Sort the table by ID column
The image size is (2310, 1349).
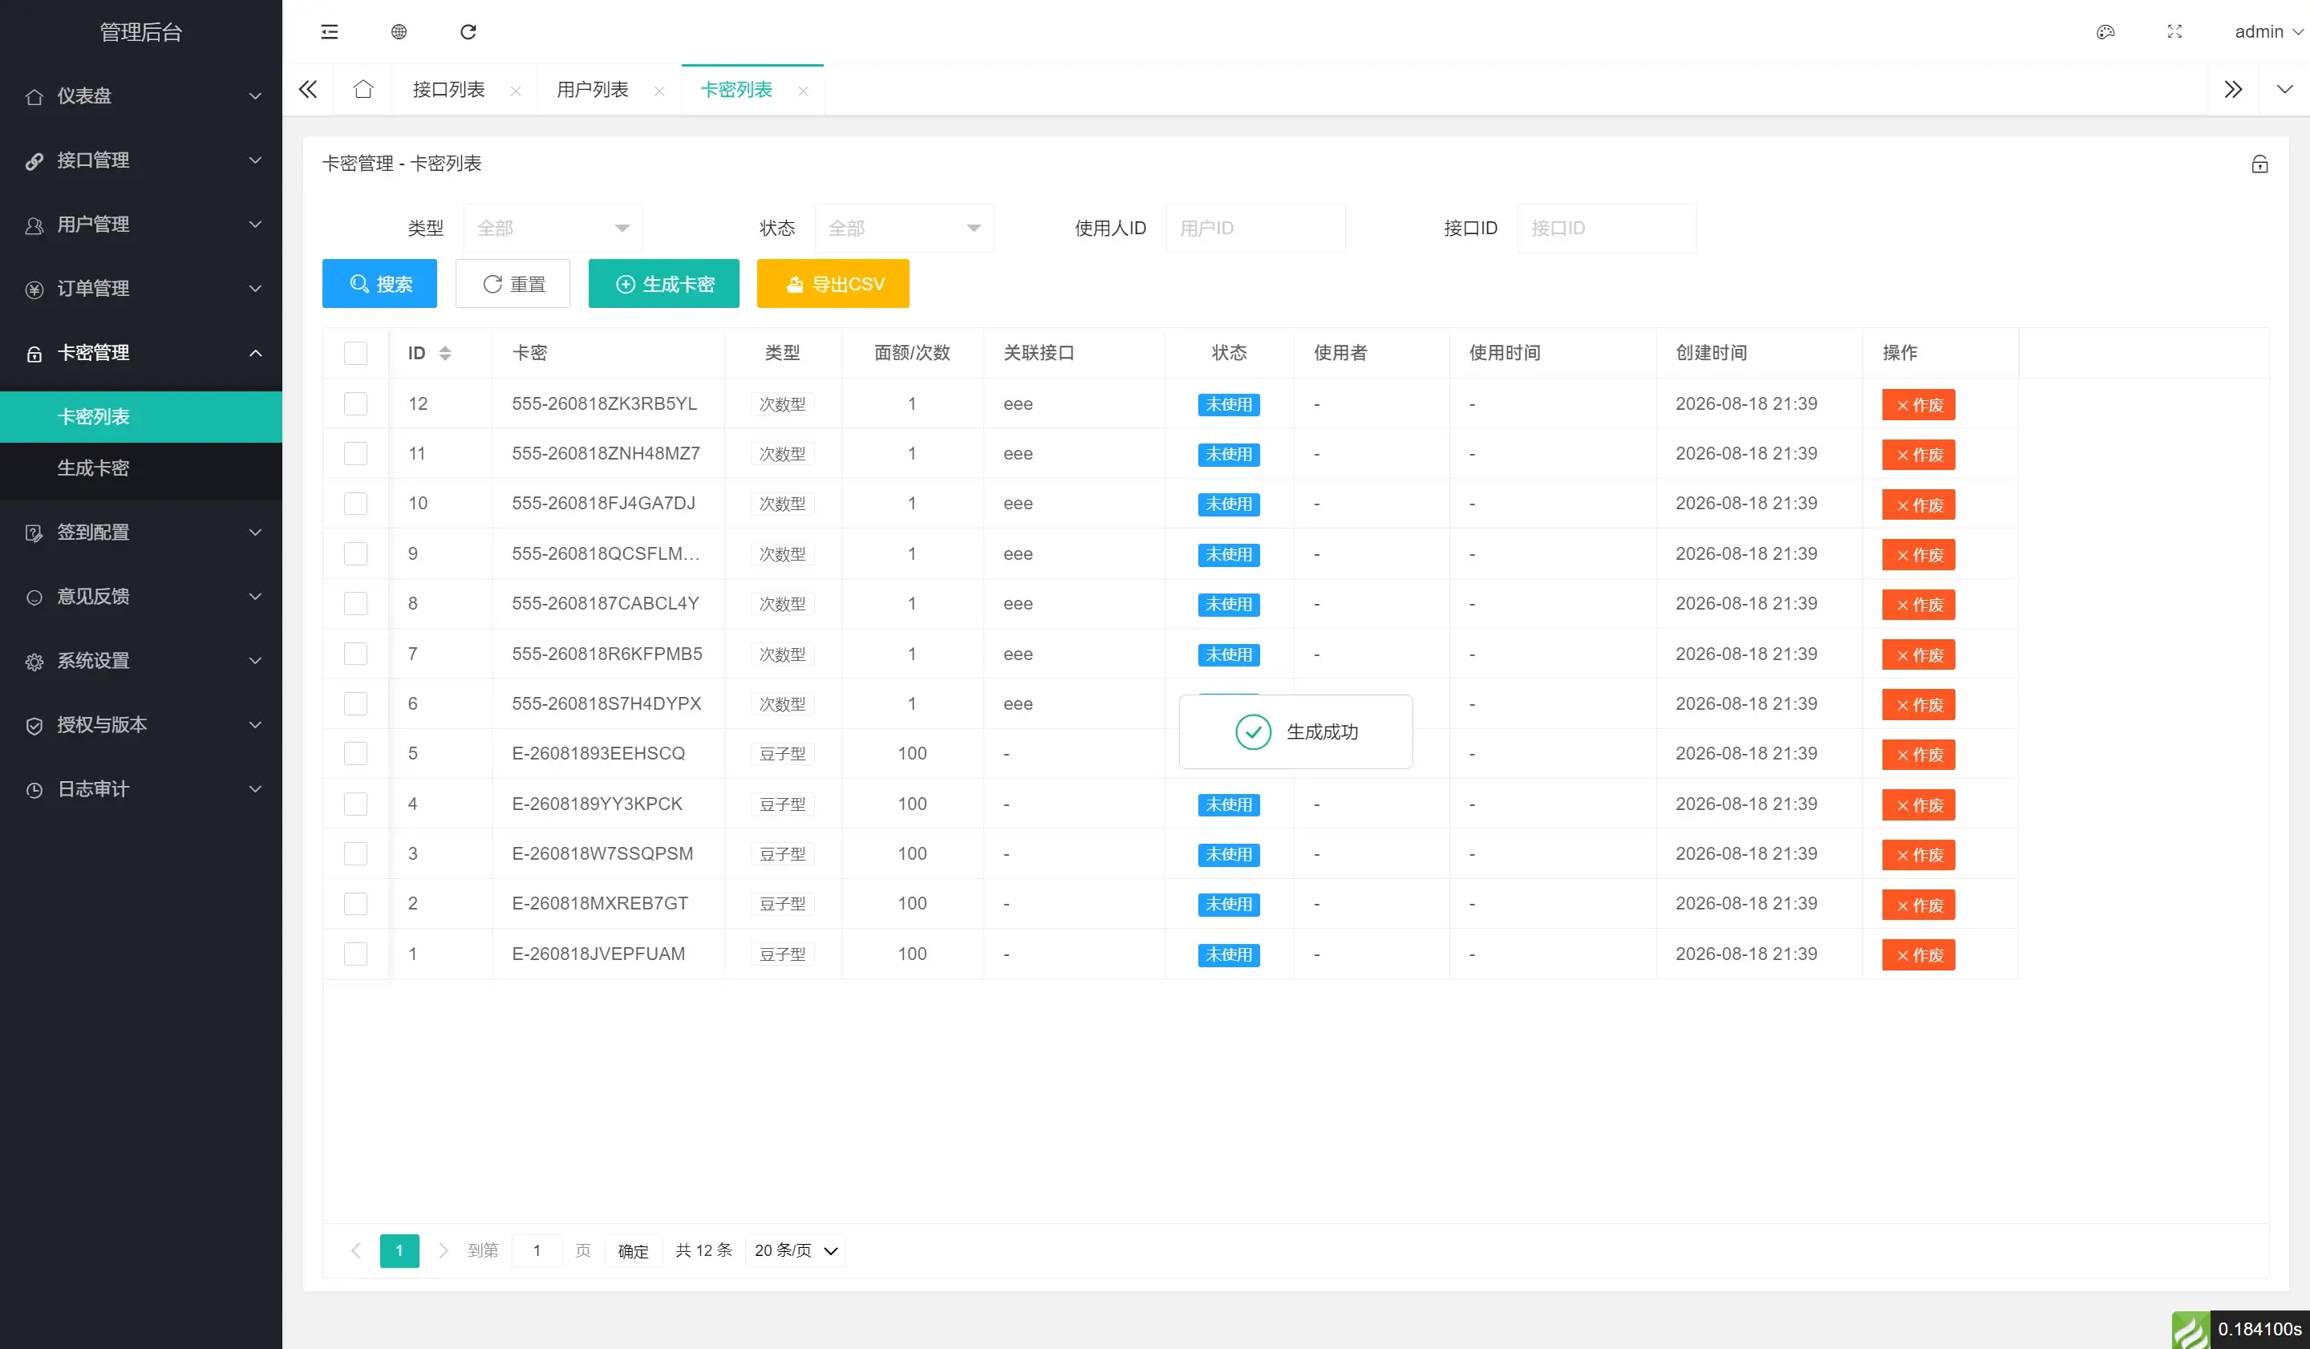pyautogui.click(x=445, y=354)
